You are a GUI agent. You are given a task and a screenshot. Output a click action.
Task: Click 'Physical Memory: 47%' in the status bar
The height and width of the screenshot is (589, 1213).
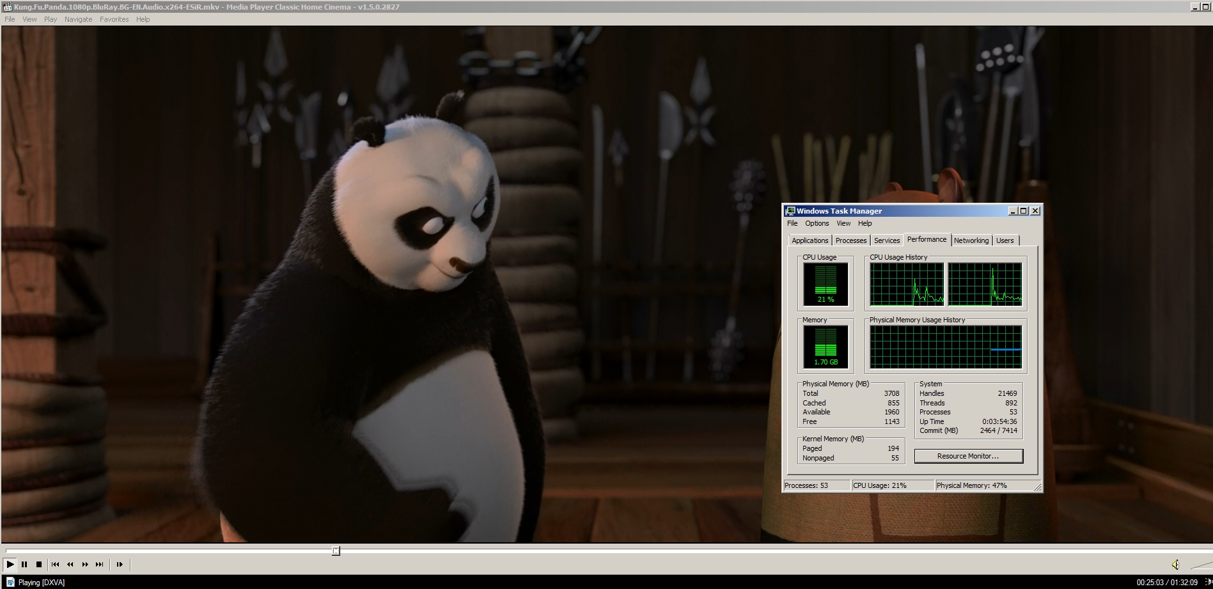coord(972,485)
